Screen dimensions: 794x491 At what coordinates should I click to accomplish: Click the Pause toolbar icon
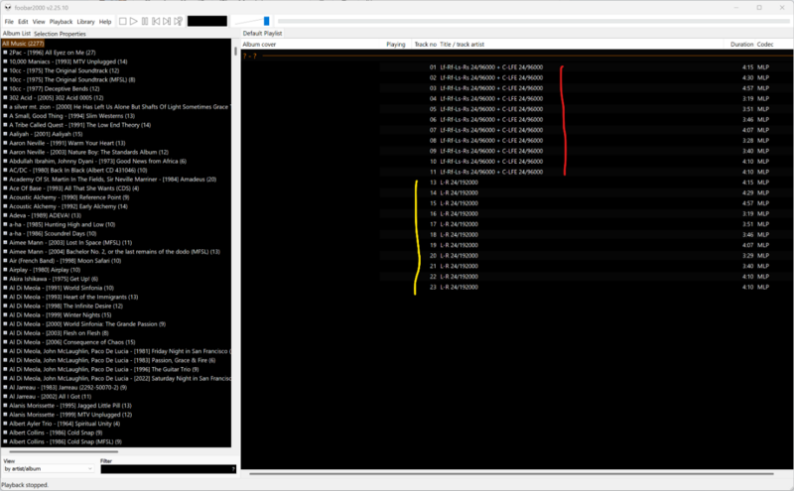145,21
